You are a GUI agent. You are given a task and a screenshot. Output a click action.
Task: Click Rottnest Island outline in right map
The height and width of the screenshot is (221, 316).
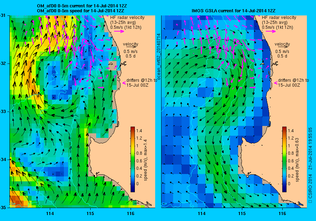(262, 64)
